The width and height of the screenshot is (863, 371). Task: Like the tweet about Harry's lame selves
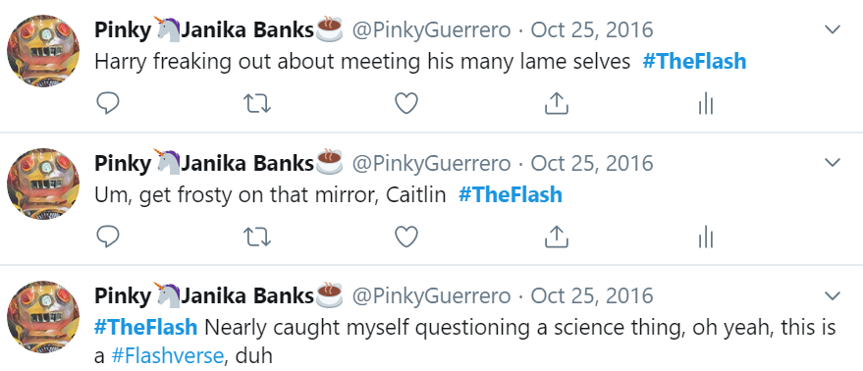click(x=406, y=103)
